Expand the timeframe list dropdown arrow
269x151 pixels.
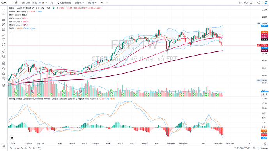pos(46,3)
